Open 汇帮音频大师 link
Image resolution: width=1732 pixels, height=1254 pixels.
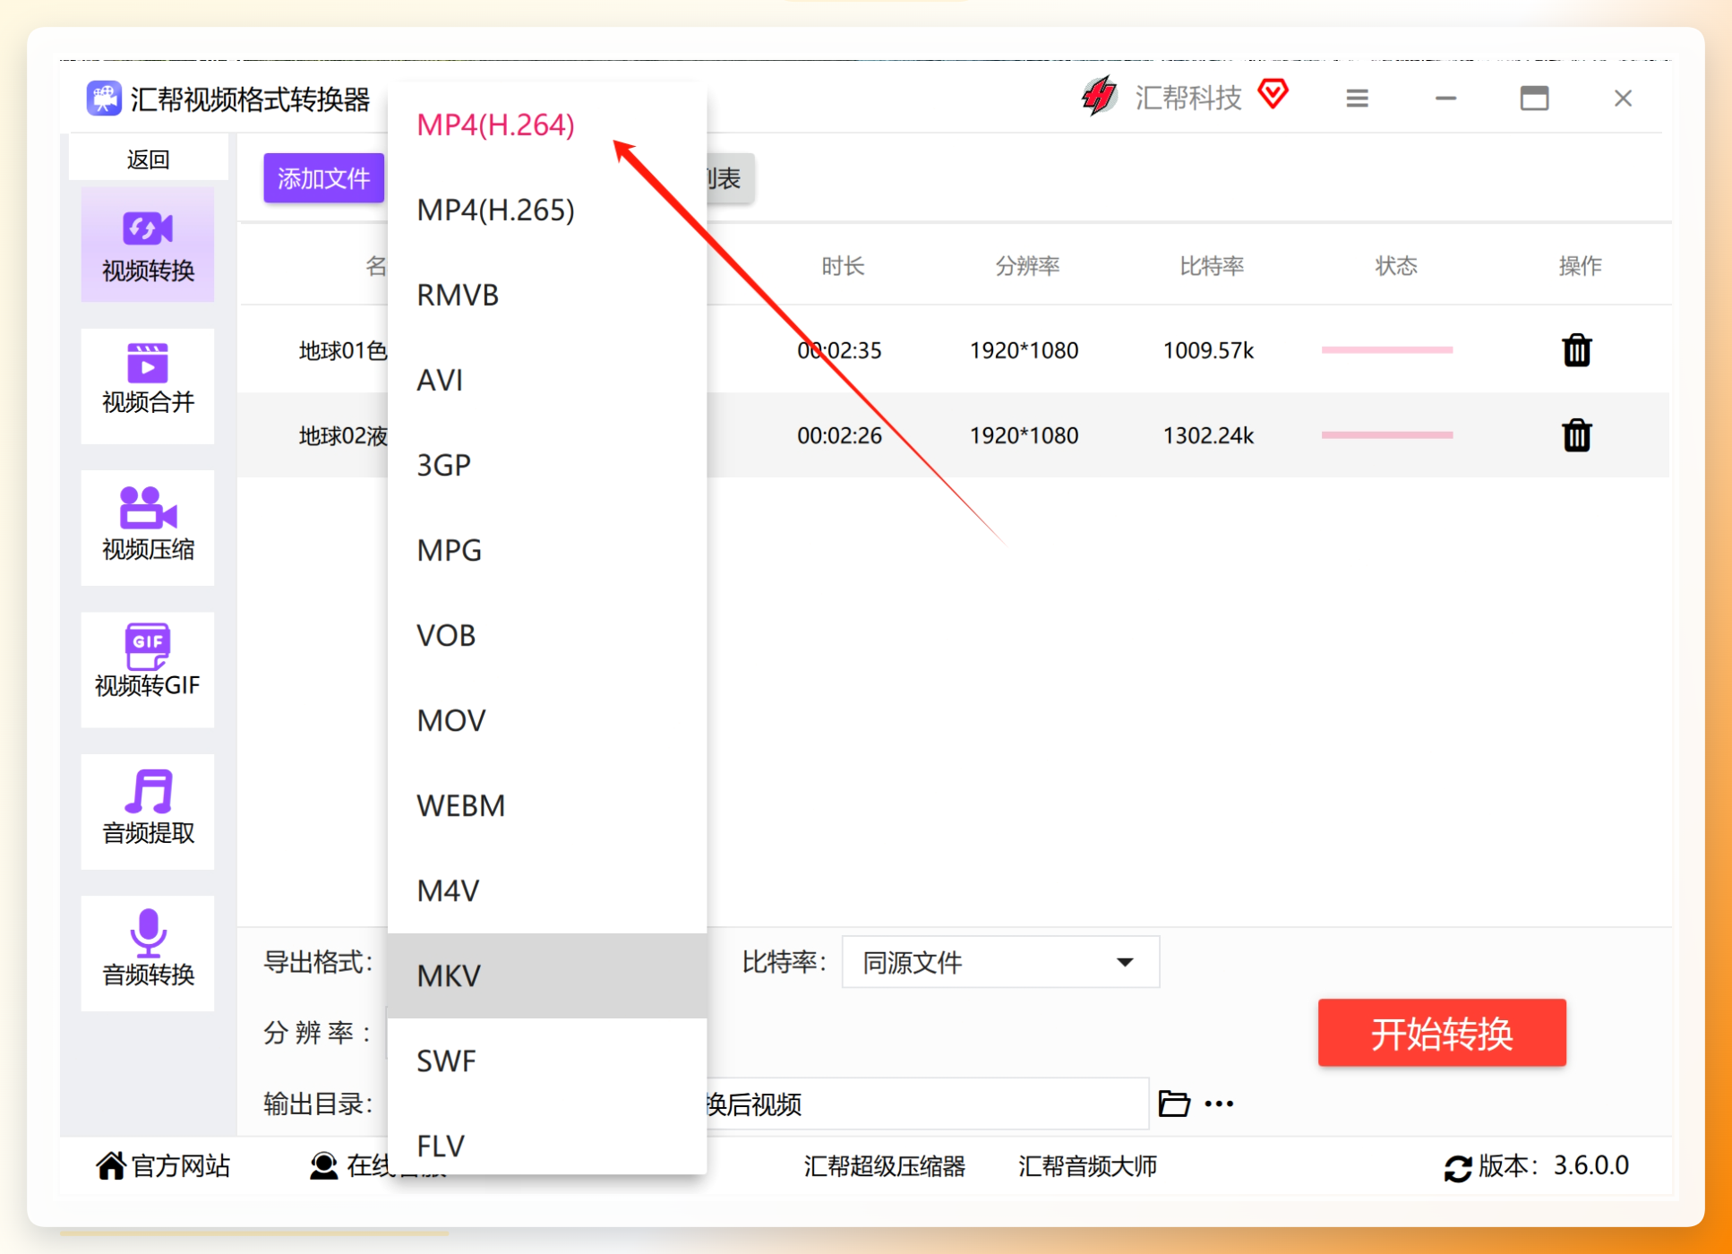(x=1087, y=1166)
